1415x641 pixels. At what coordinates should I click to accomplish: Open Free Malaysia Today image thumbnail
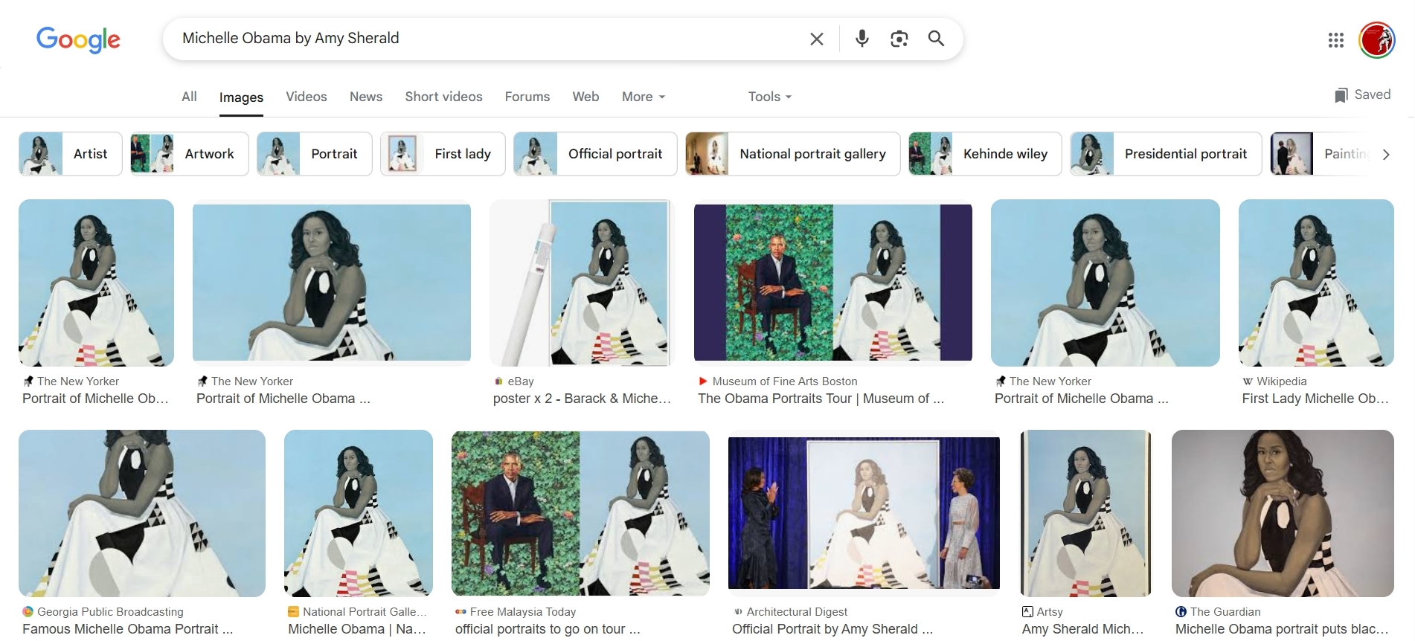tap(580, 513)
